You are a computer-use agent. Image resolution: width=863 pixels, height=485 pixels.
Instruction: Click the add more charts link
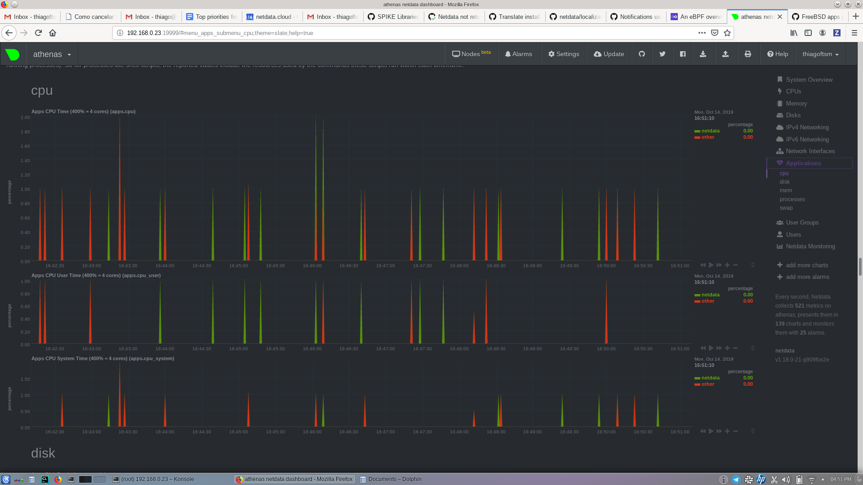(807, 265)
